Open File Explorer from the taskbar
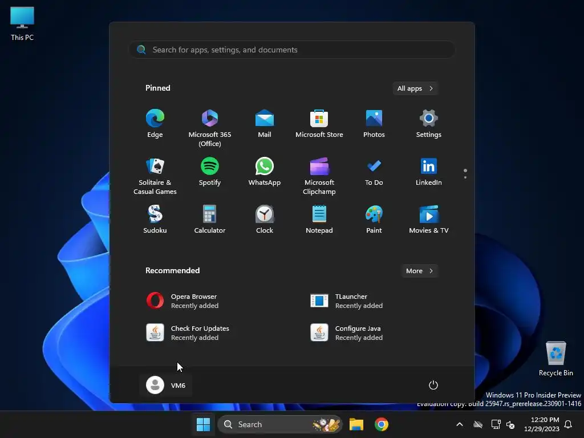Image resolution: width=584 pixels, height=438 pixels. [356, 424]
